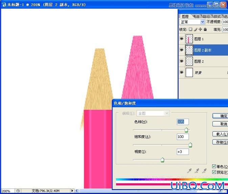Viewport: 228px width, 194px height.
Task: Toggle the 着色 colorize checkbox
Action: coord(214,166)
